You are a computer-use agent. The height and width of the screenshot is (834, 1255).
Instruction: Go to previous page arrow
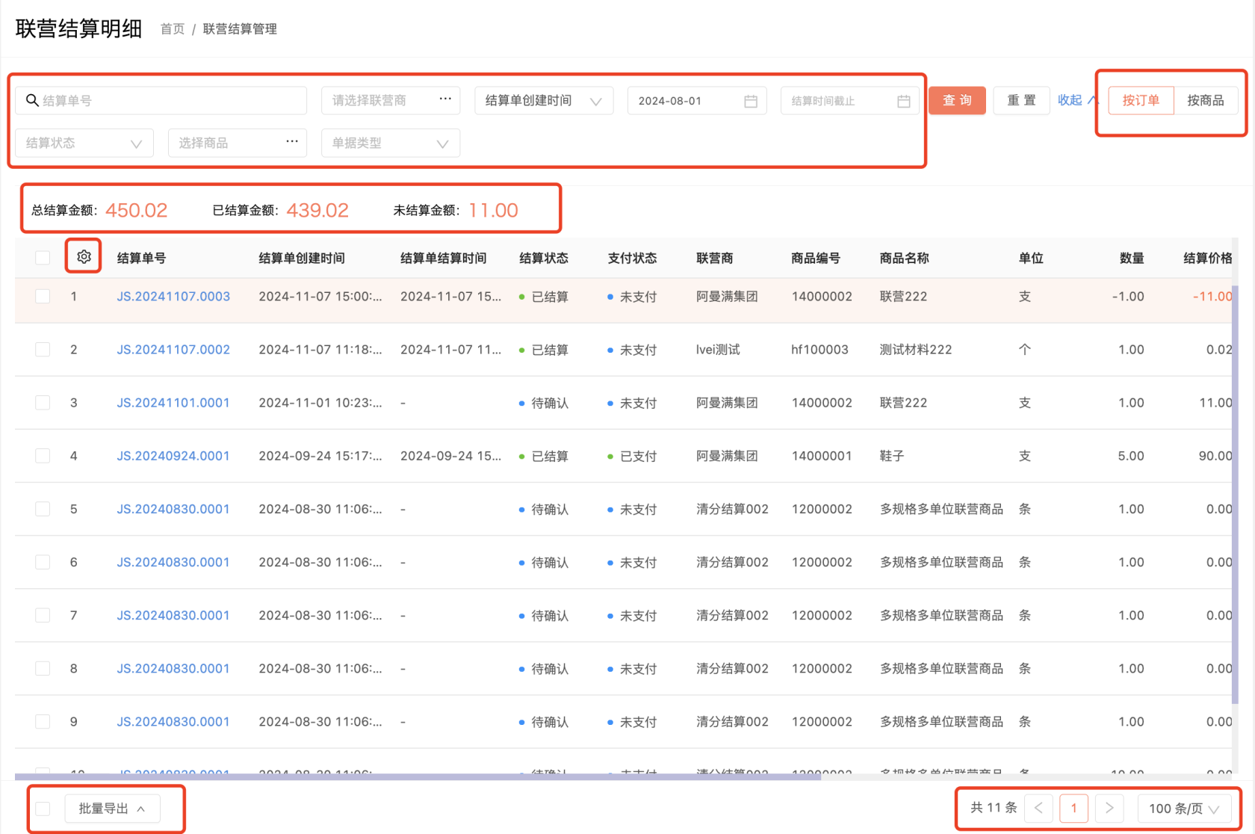(x=1038, y=808)
